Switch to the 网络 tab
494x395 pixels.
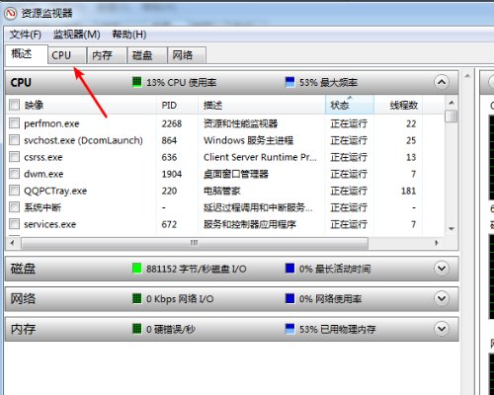(187, 55)
